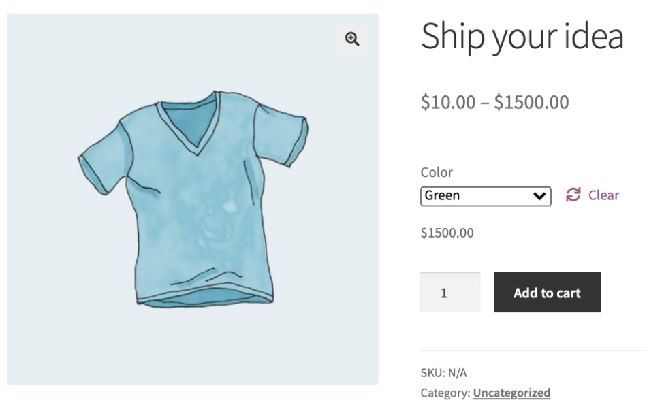The image size is (647, 409).
Task: Click the "Green" selected value text
Action: [442, 196]
